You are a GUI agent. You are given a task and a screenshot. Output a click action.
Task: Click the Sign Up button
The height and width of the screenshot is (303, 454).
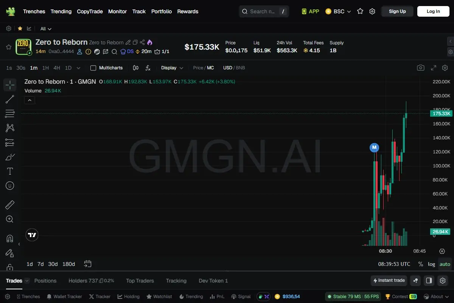[397, 11]
